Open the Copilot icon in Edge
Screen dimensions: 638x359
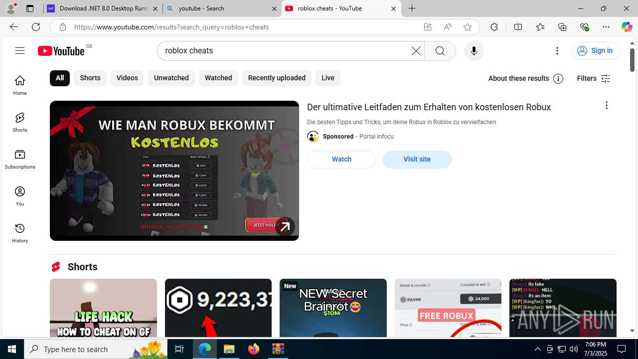(627, 27)
